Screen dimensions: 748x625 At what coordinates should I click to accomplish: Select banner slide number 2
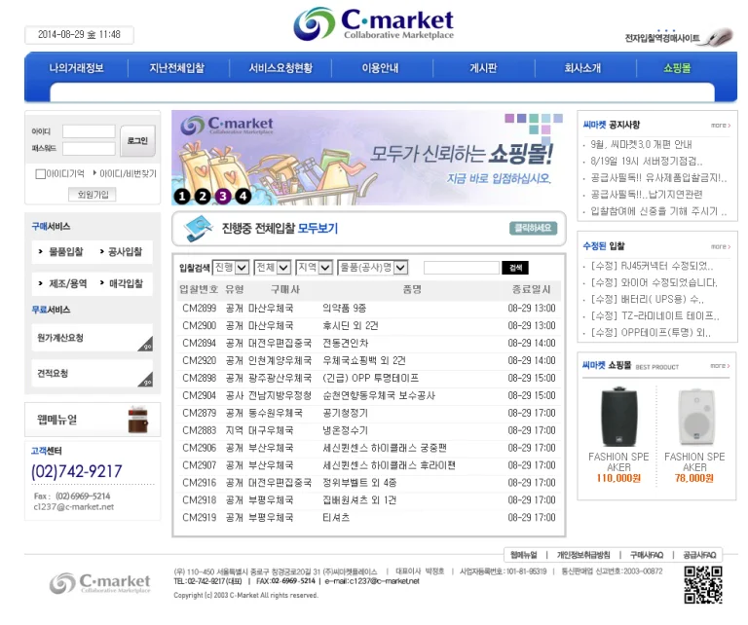point(203,196)
